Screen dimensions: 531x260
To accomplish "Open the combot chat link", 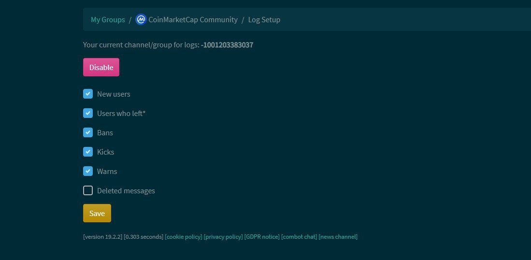I will coord(299,237).
